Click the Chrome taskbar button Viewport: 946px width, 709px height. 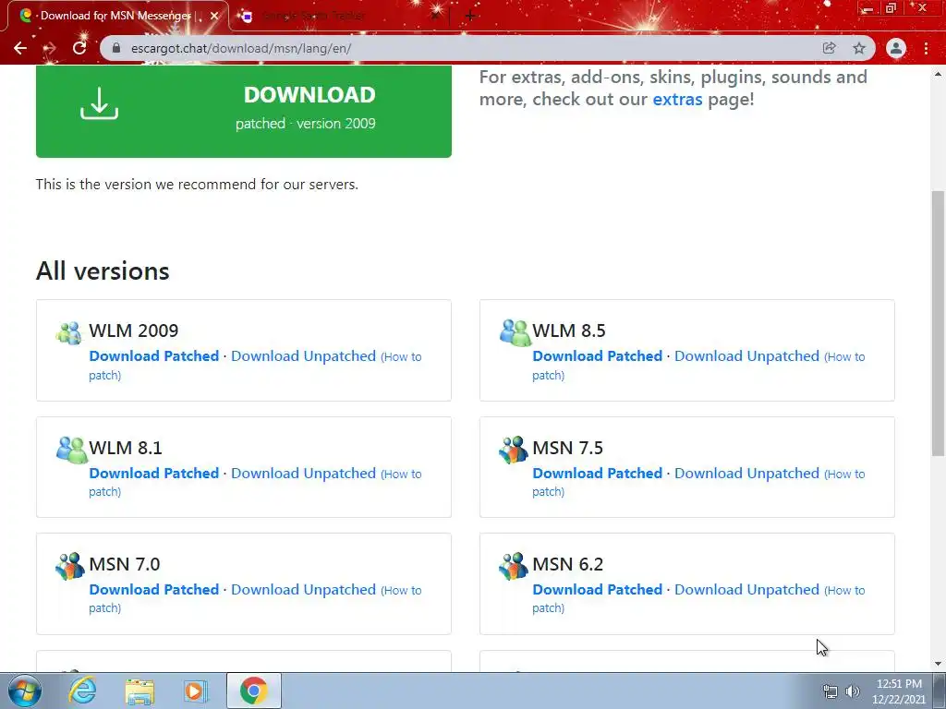tap(254, 691)
